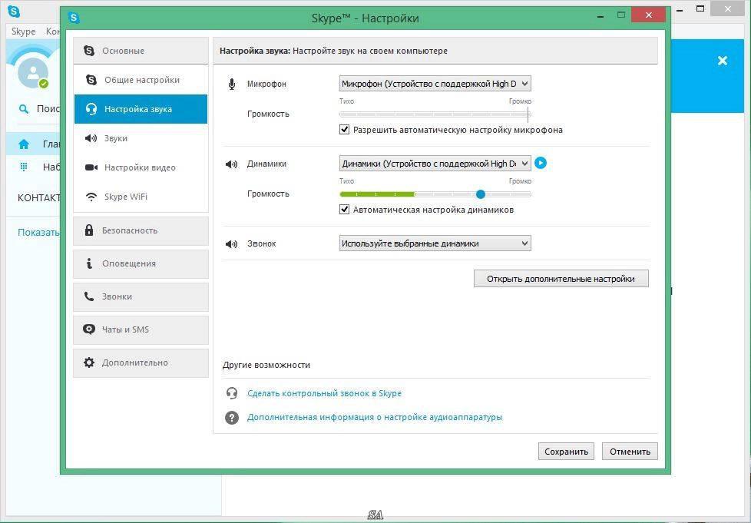Click Сохранить button

coord(566,451)
